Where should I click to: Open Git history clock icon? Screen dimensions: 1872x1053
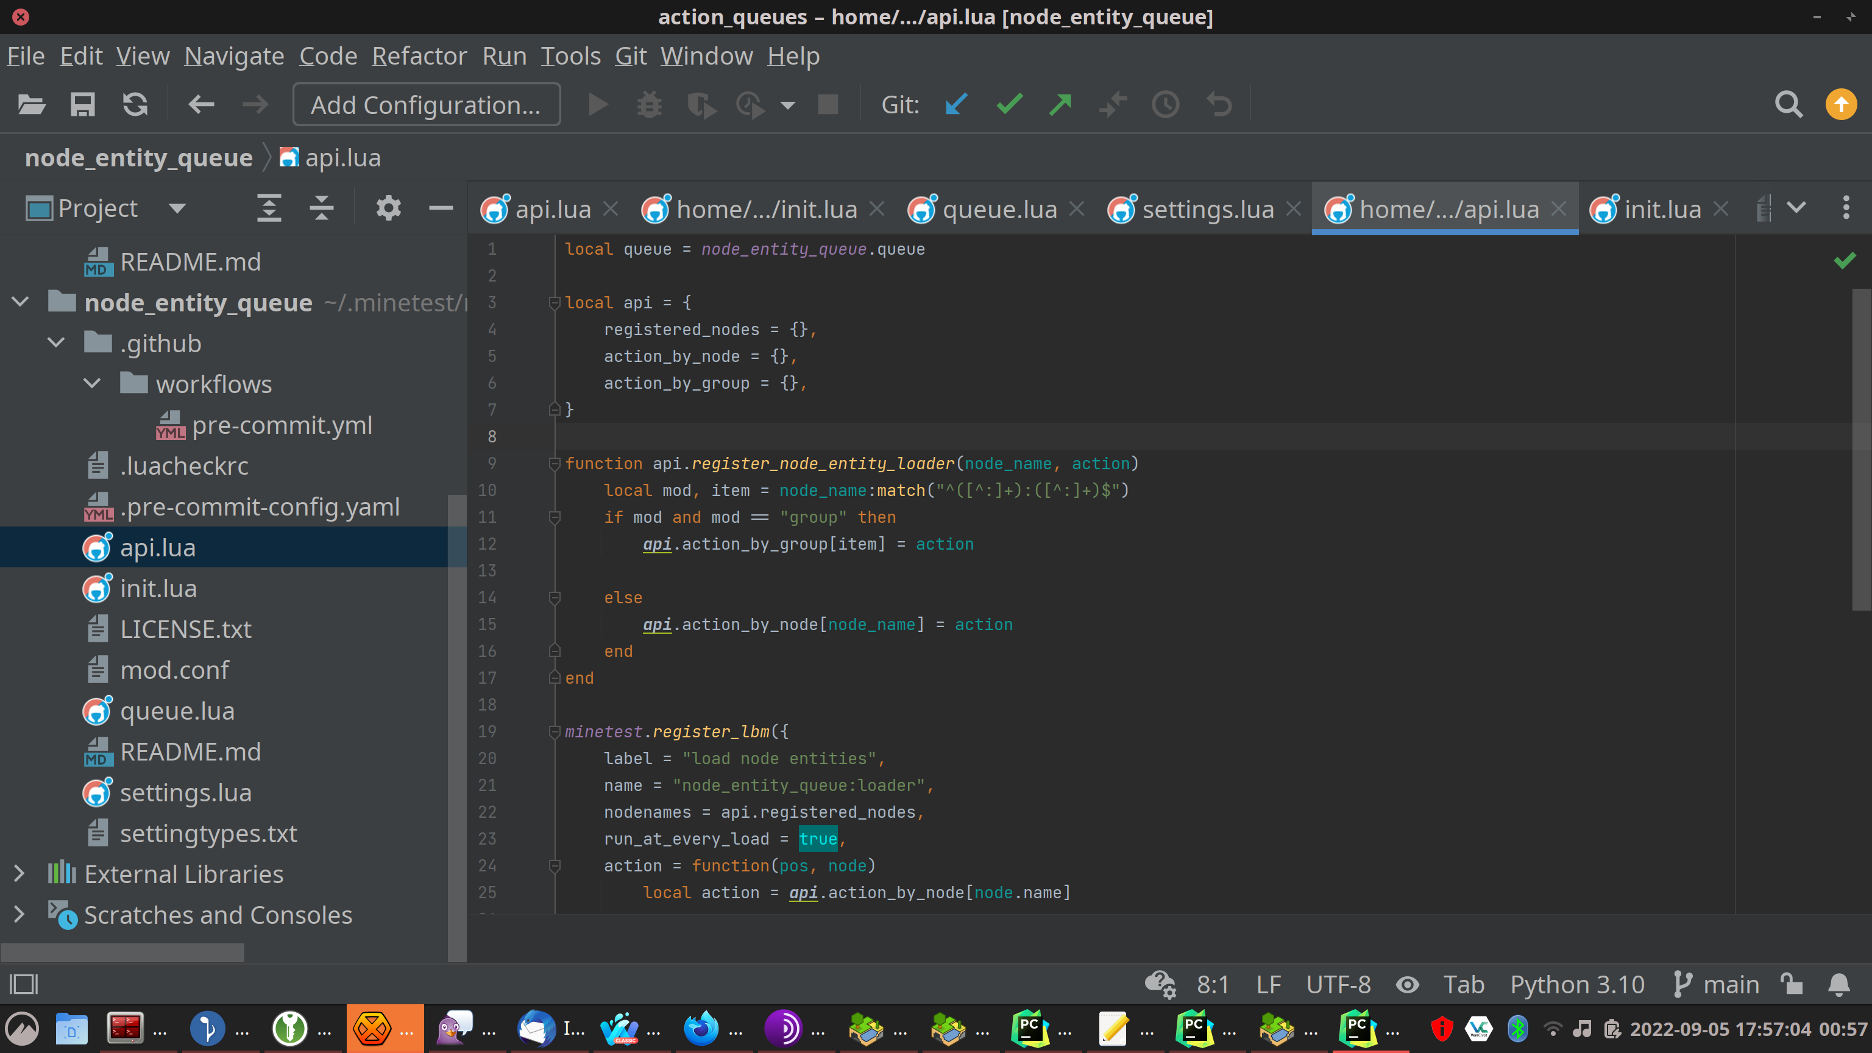point(1166,105)
